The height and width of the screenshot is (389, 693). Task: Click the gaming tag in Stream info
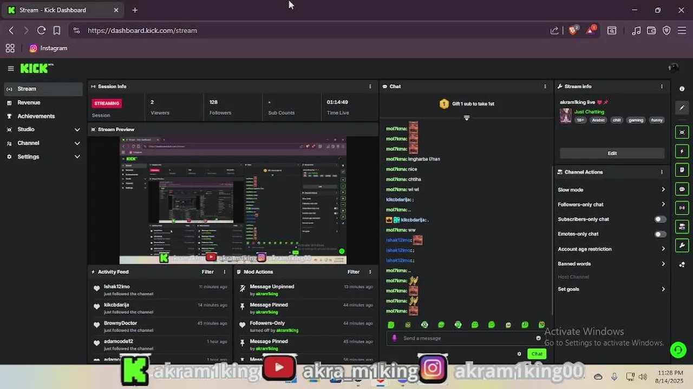(x=636, y=120)
